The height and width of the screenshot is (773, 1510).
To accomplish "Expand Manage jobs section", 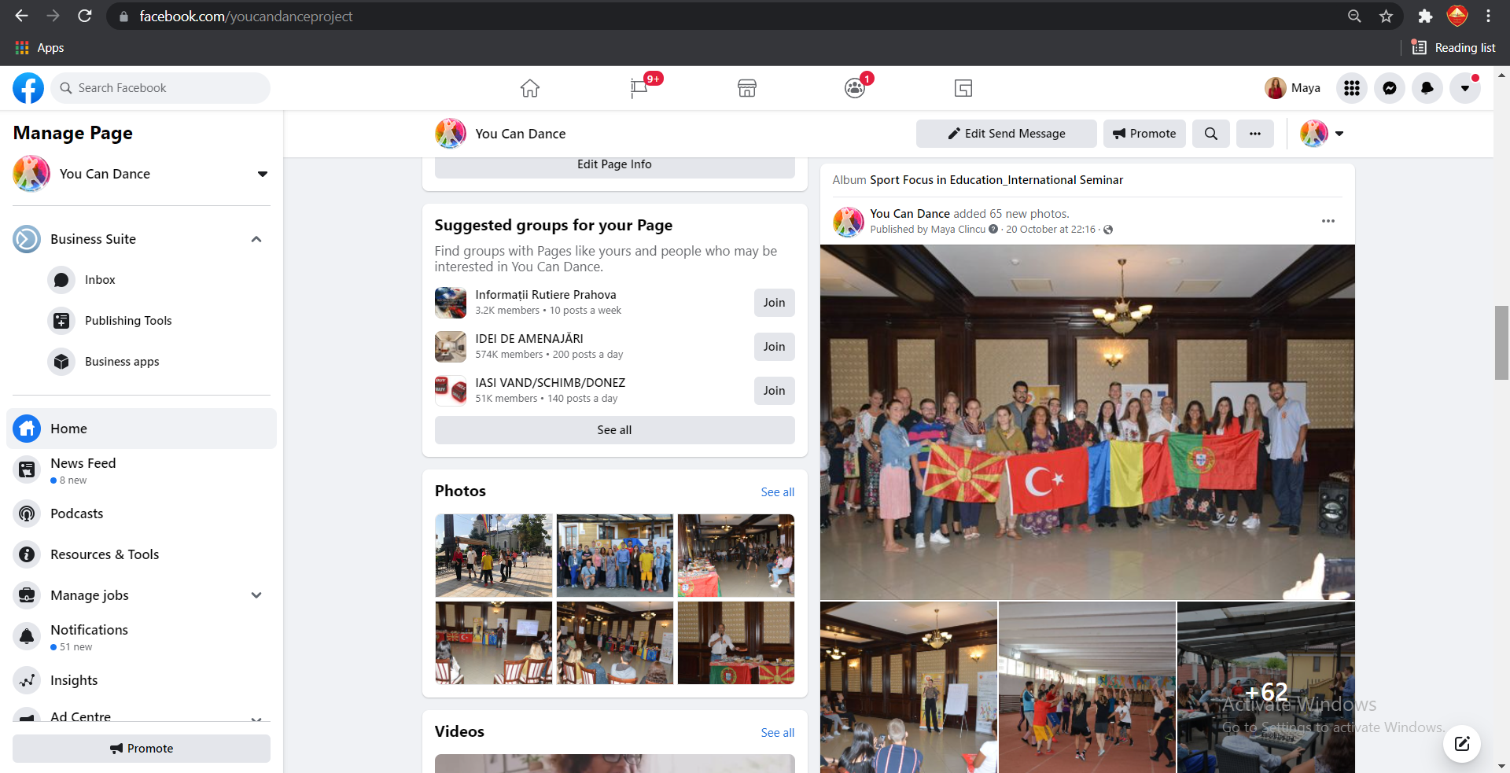I will [x=256, y=595].
